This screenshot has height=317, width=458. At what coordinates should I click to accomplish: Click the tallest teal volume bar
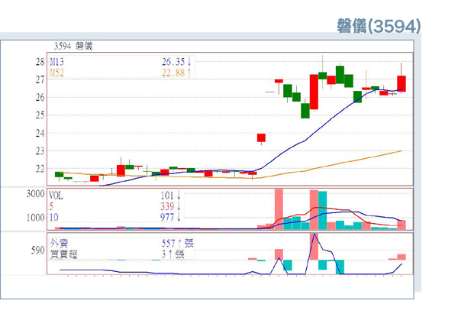point(322,210)
